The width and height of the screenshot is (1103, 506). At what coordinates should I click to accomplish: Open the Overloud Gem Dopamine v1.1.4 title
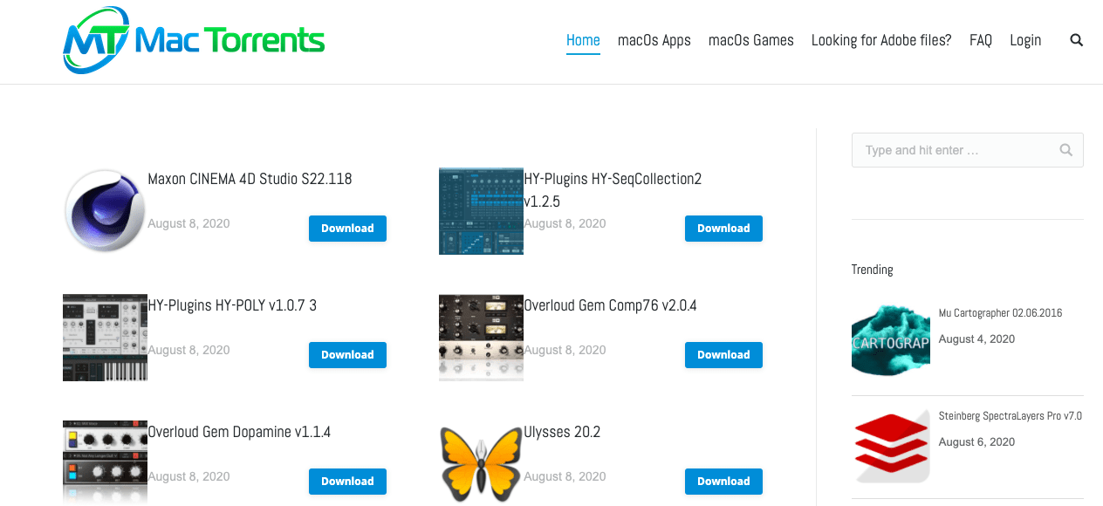click(239, 432)
